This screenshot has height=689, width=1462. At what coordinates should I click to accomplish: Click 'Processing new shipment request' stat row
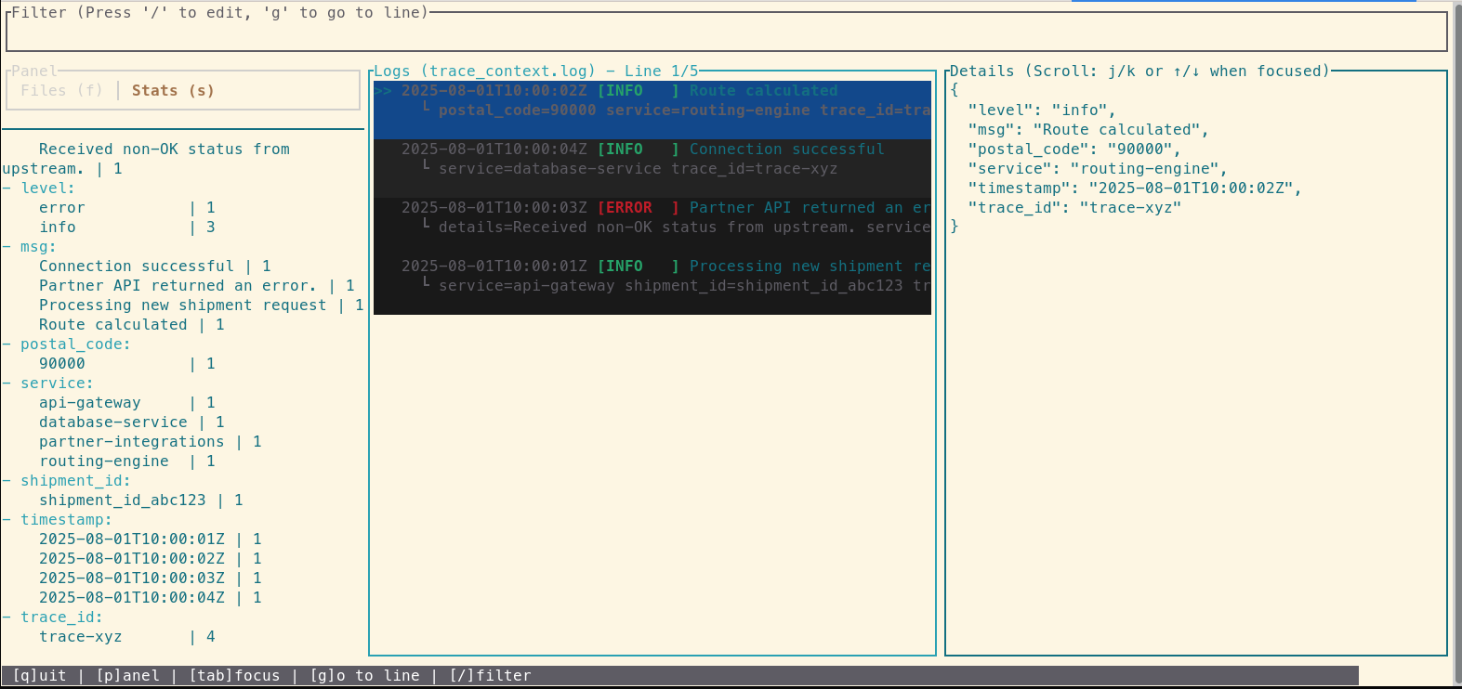tap(202, 305)
